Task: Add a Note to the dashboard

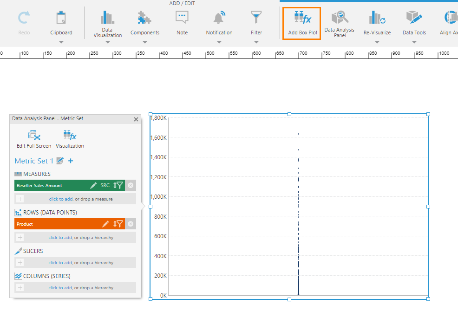Action: pyautogui.click(x=182, y=22)
